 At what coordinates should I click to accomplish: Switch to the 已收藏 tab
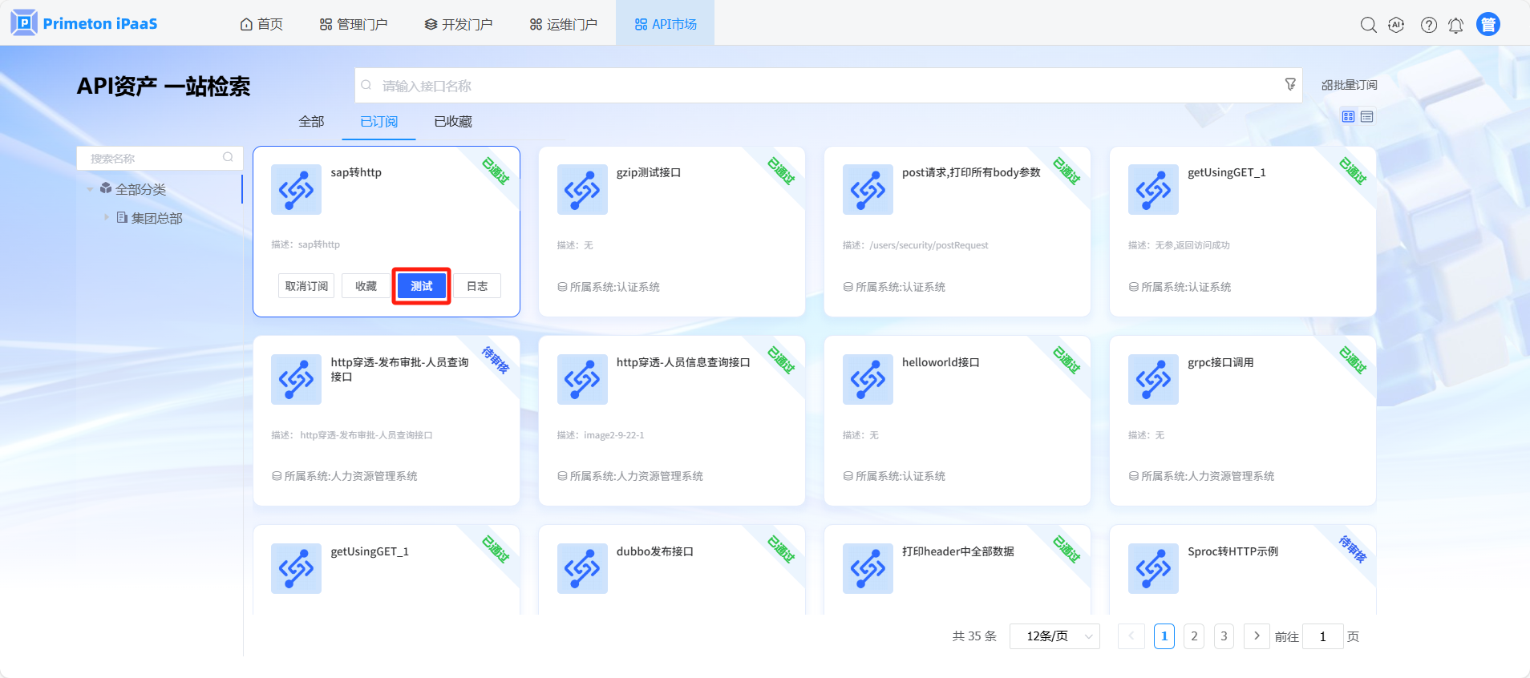coord(453,122)
